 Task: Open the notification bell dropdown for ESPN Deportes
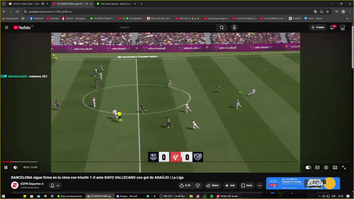(x=55, y=185)
